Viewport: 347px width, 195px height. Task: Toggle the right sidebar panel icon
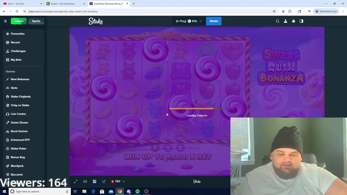pyautogui.click(x=301, y=21)
